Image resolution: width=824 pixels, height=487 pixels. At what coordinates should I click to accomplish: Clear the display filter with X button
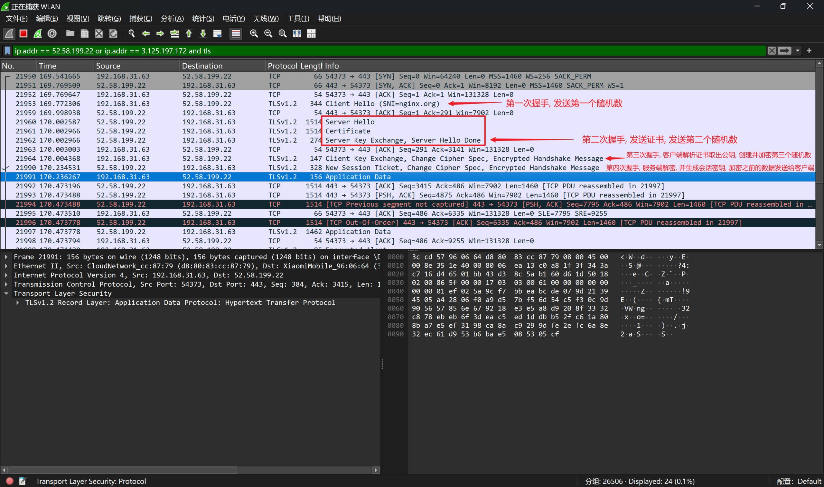pyautogui.click(x=772, y=50)
